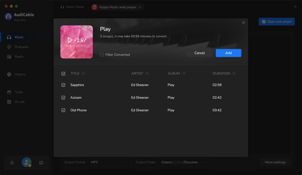This screenshot has width=302, height=175.
Task: Click the Sapphire song title
Action: point(77,85)
